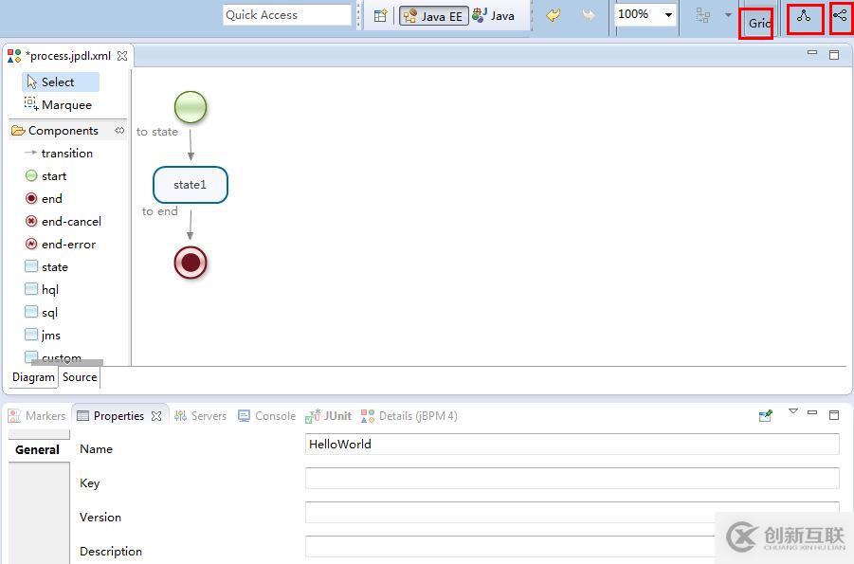Pick the jms component

[43, 336]
